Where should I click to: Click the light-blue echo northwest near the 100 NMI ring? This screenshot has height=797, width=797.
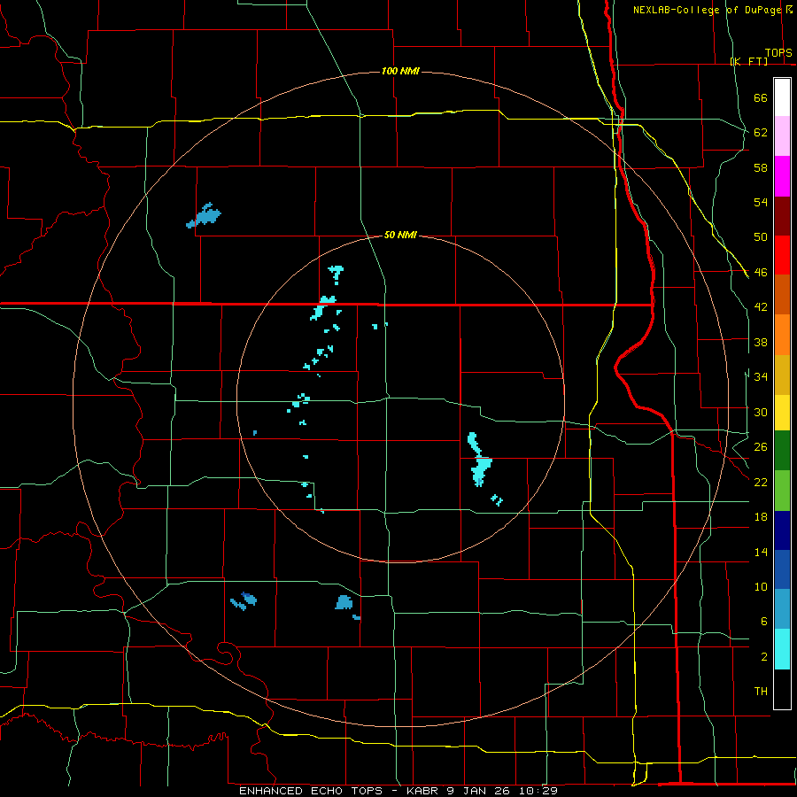[x=205, y=216]
